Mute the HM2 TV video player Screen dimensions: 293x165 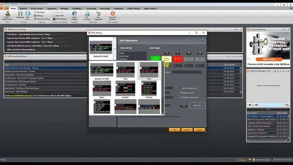(x=256, y=105)
